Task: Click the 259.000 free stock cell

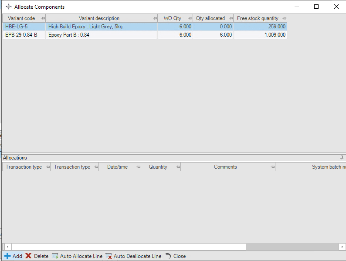Action: [260, 27]
